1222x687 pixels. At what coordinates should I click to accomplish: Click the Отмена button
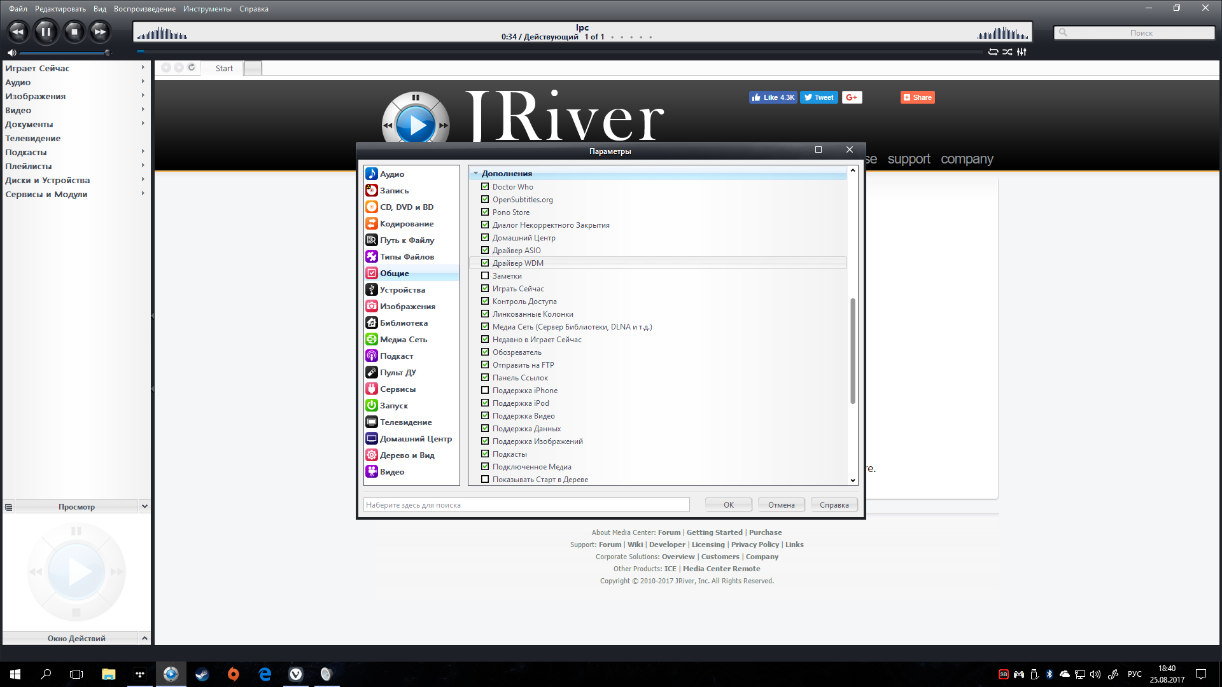pyautogui.click(x=782, y=504)
